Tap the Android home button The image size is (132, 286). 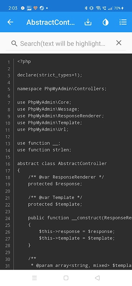click(x=66, y=278)
